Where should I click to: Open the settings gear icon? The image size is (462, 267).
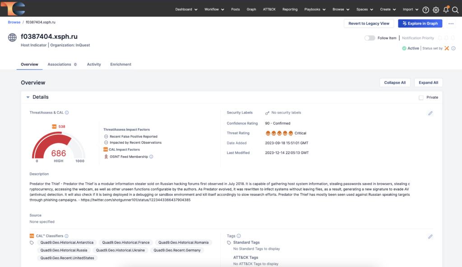436,10
